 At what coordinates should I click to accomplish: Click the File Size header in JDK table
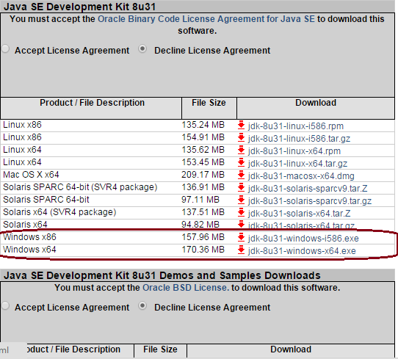(209, 103)
